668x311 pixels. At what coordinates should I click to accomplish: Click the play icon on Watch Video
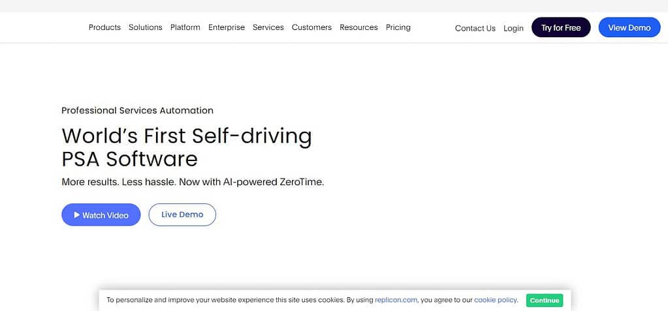pos(77,215)
